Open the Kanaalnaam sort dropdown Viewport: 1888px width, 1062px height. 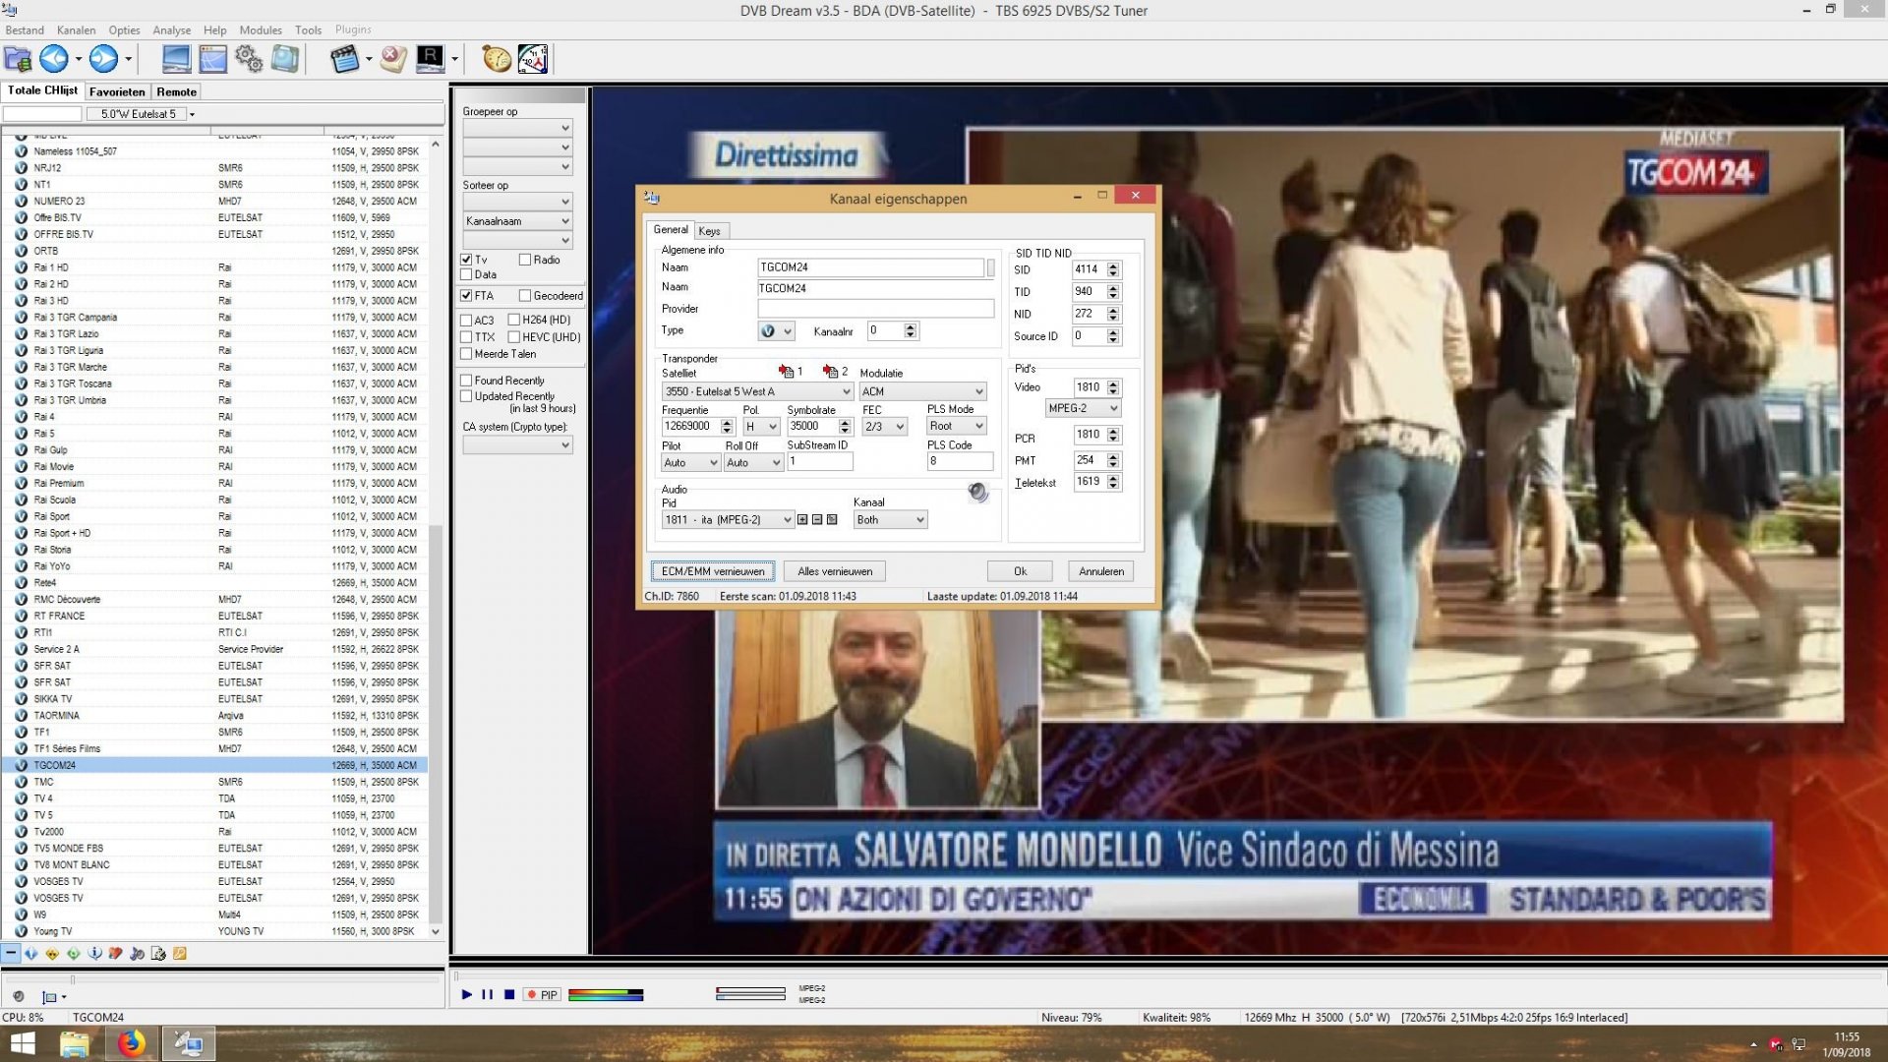point(517,220)
